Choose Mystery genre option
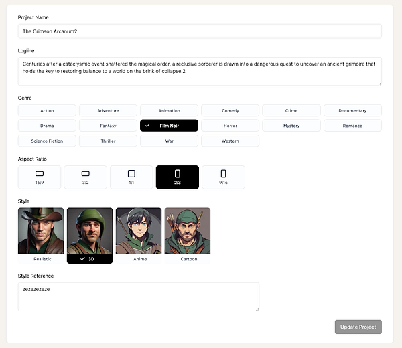This screenshot has height=348, width=402. pos(291,126)
